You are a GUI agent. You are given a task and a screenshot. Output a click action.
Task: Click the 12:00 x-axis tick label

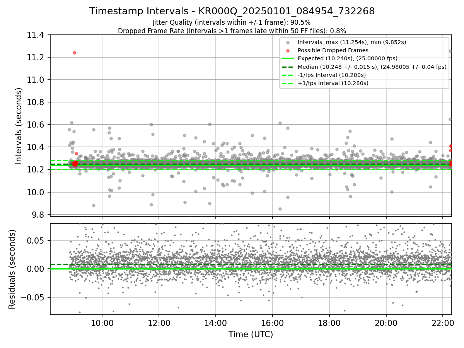159,323
